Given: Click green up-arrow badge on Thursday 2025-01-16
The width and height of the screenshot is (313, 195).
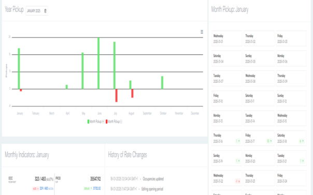Looking at the screenshot, I should coord(238,141).
